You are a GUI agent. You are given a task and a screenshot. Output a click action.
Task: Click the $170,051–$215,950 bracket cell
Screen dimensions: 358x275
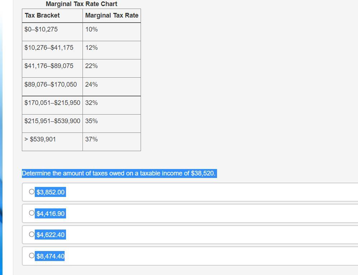pos(52,103)
